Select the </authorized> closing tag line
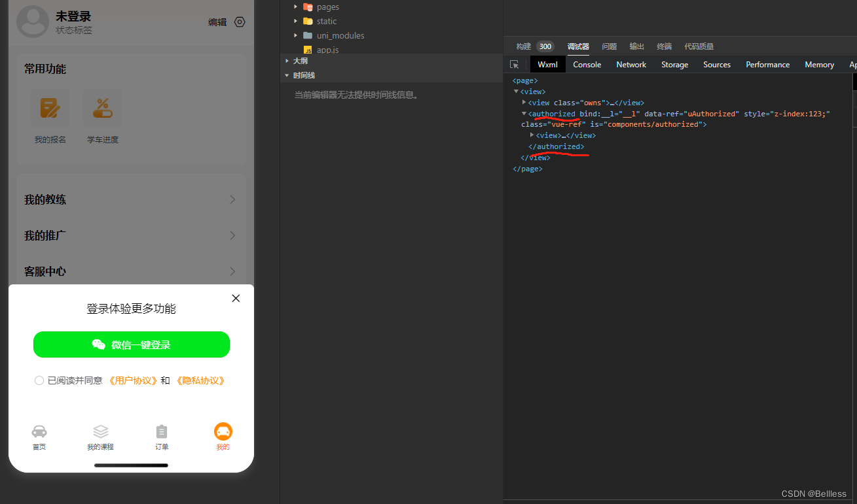 click(556, 146)
